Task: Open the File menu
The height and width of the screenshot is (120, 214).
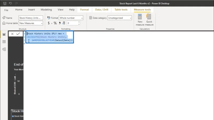Action: click(6, 10)
